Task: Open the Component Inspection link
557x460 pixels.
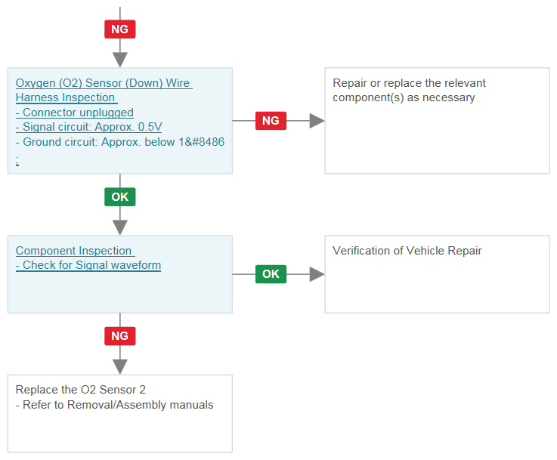Action: pyautogui.click(x=75, y=251)
